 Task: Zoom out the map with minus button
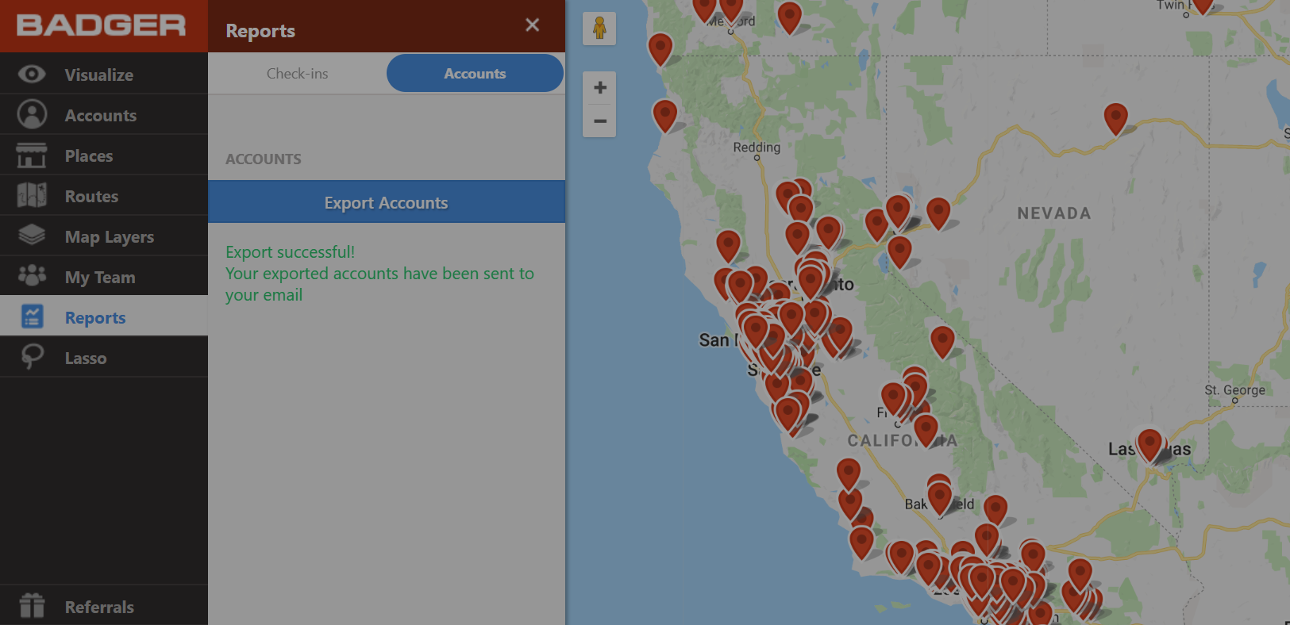(x=599, y=121)
